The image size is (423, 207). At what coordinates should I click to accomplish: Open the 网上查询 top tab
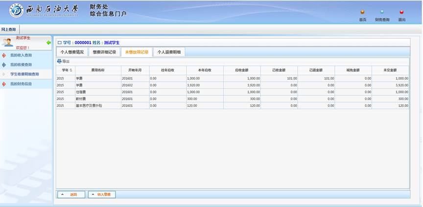pos(8,30)
